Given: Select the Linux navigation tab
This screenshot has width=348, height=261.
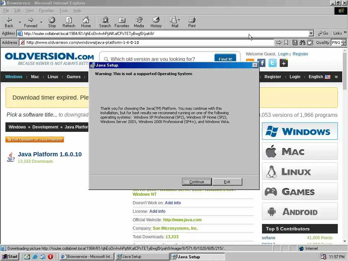Looking at the screenshot, I should point(53,77).
